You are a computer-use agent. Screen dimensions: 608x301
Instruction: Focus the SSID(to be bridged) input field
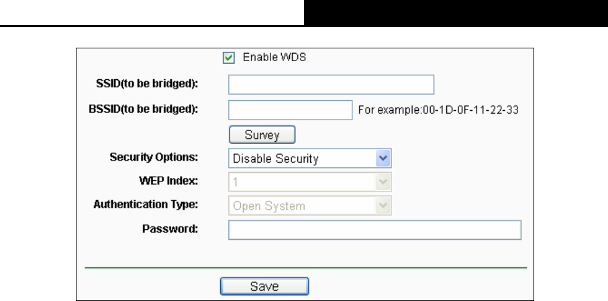point(331,85)
